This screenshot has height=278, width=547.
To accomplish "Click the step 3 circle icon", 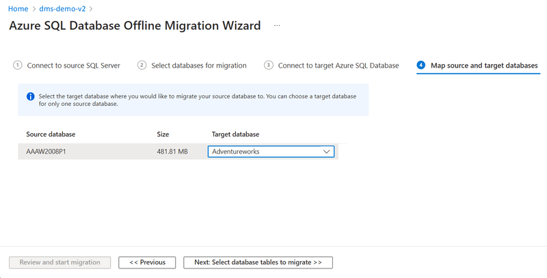I will coord(268,65).
